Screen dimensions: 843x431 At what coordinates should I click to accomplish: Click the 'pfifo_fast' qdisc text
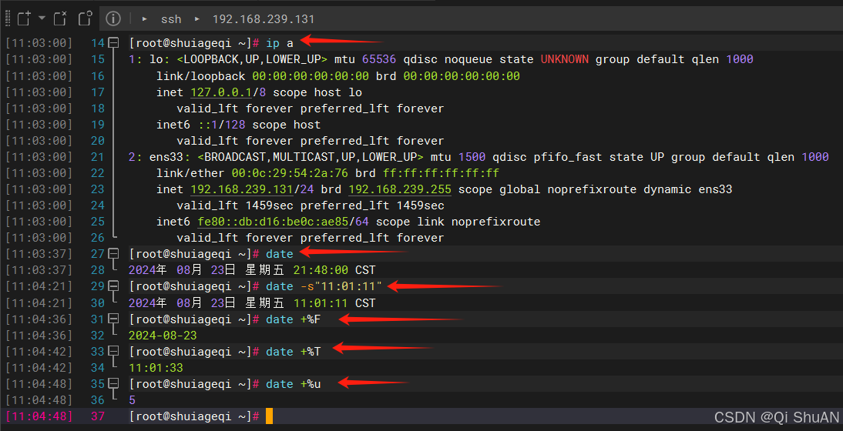[x=568, y=157]
